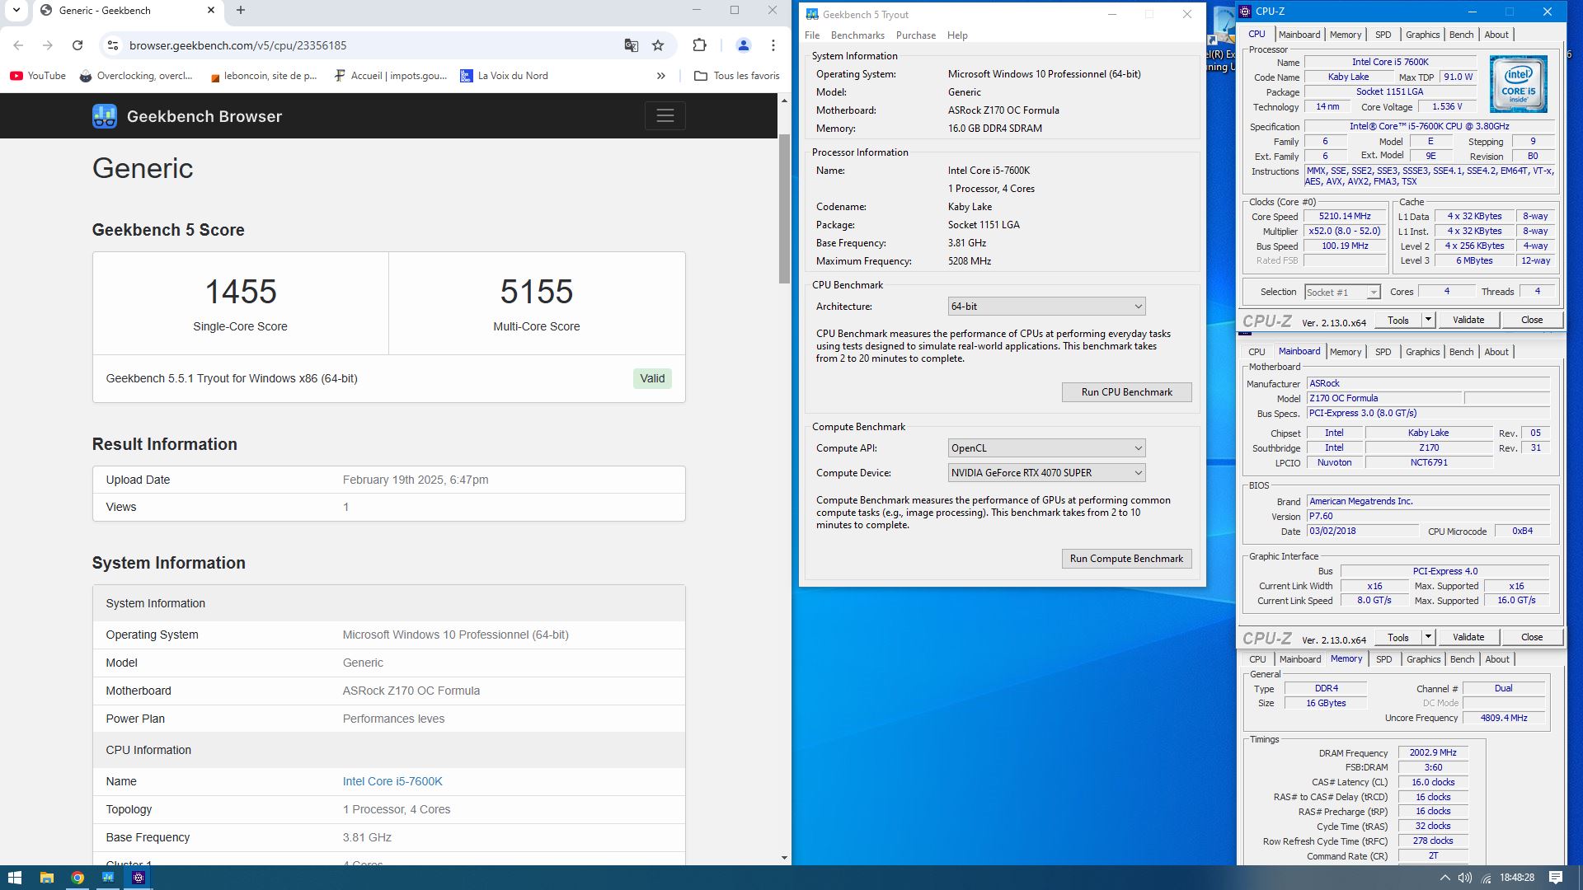The image size is (1583, 890).
Task: Click the Geekbench page vertical scrollbar thumb
Action: 784,209
